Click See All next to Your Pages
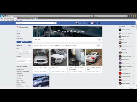137x102 pixels. pyautogui.click(x=133, y=27)
